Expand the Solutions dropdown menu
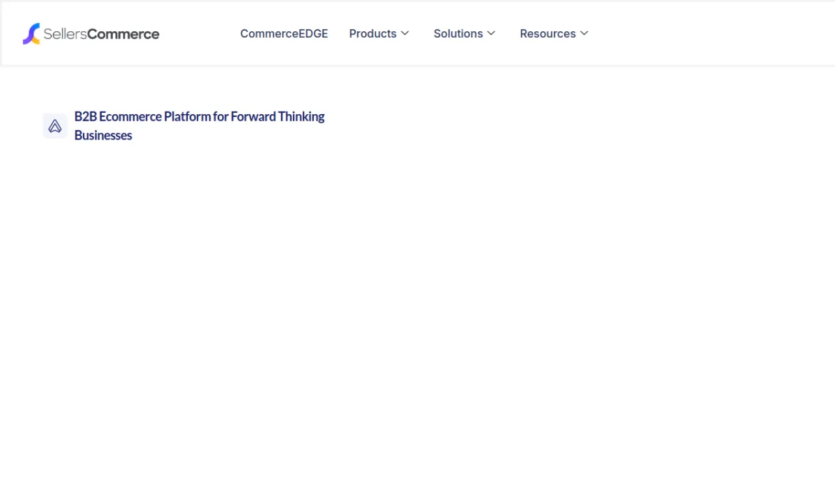Image resolution: width=835 pixels, height=501 pixels. click(464, 33)
